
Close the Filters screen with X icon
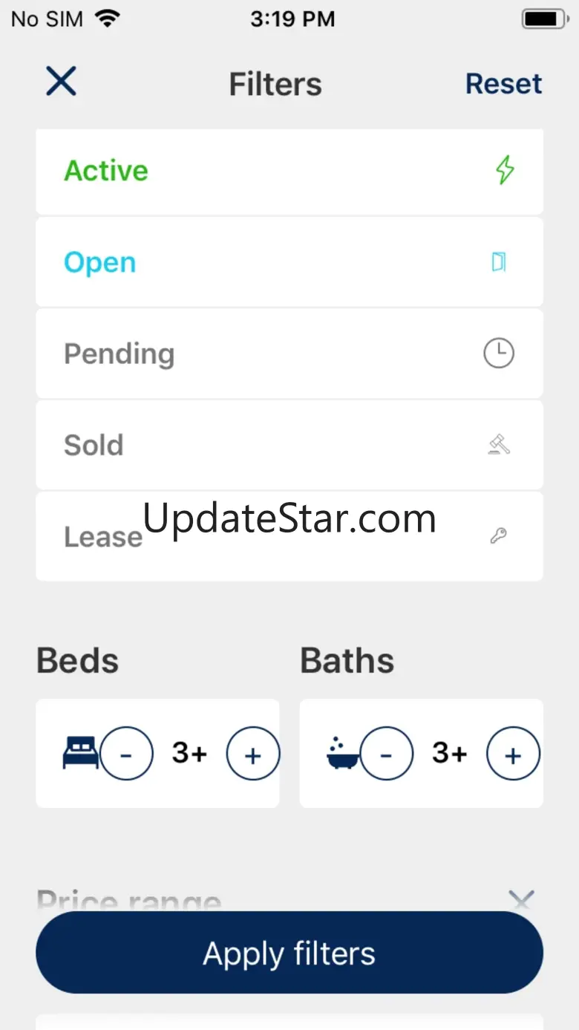[x=61, y=81]
